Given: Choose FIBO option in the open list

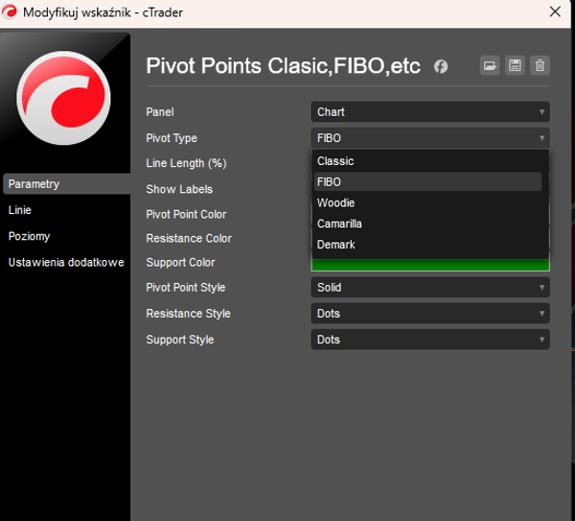Looking at the screenshot, I should tap(427, 181).
